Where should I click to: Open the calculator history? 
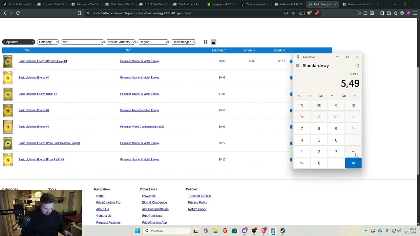357,66
